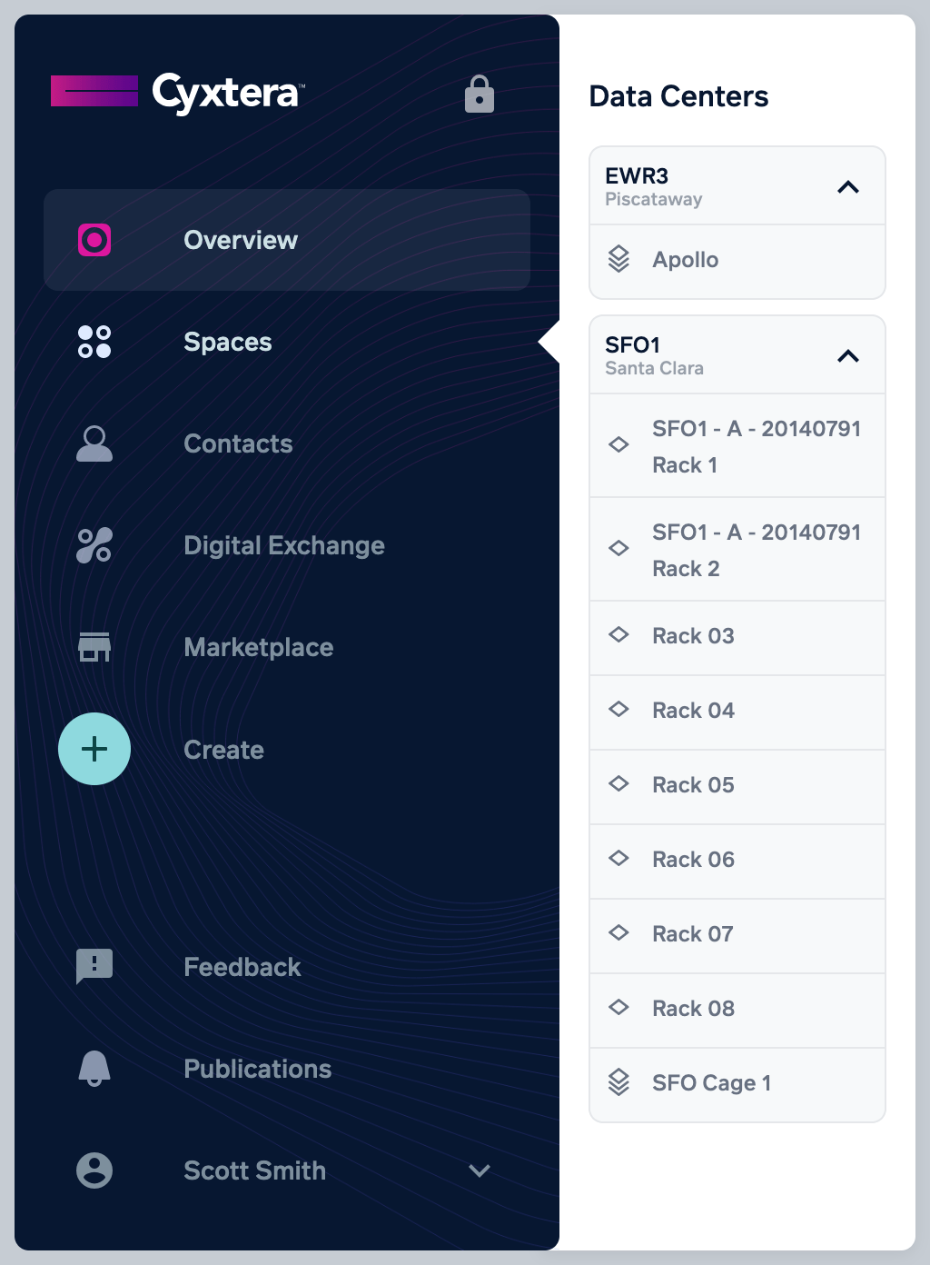Collapse the SFO1 Santa Clara section chevron
The width and height of the screenshot is (930, 1265).
point(848,356)
